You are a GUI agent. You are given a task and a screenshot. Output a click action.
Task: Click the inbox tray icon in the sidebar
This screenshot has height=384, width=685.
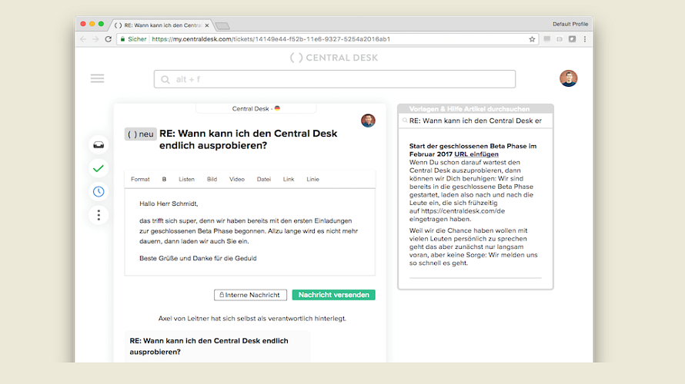click(x=99, y=145)
